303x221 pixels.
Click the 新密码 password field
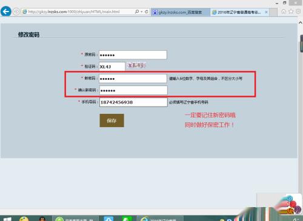tap(133, 79)
